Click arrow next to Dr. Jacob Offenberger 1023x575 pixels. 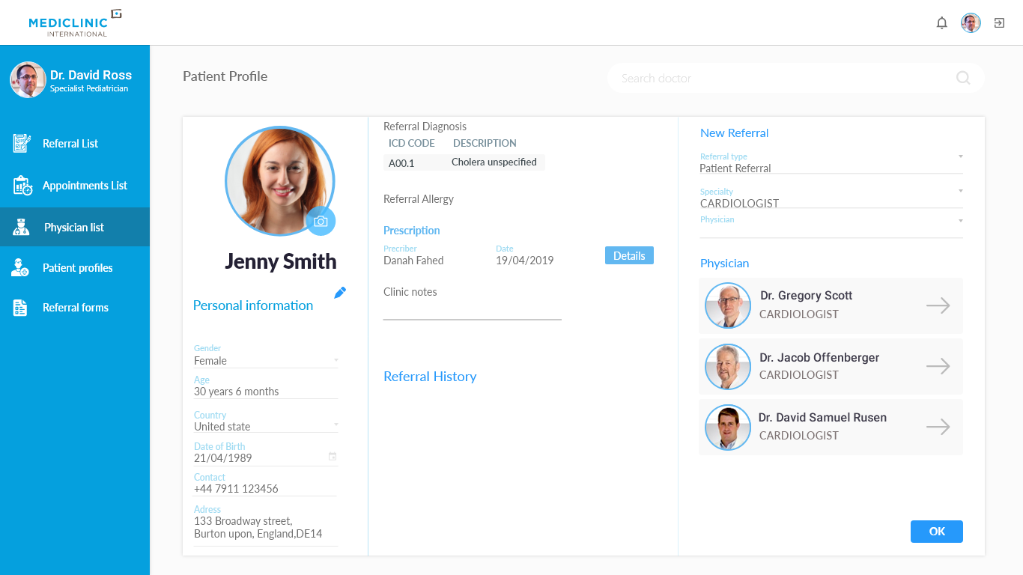pos(938,366)
